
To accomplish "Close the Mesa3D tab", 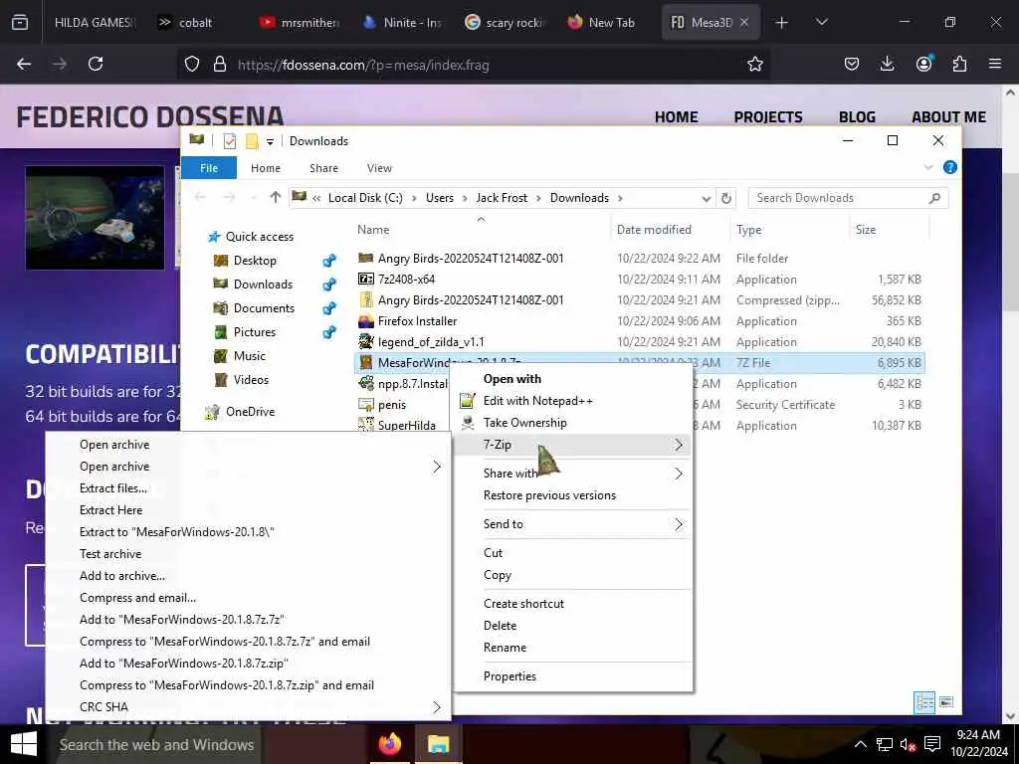I will pos(744,22).
